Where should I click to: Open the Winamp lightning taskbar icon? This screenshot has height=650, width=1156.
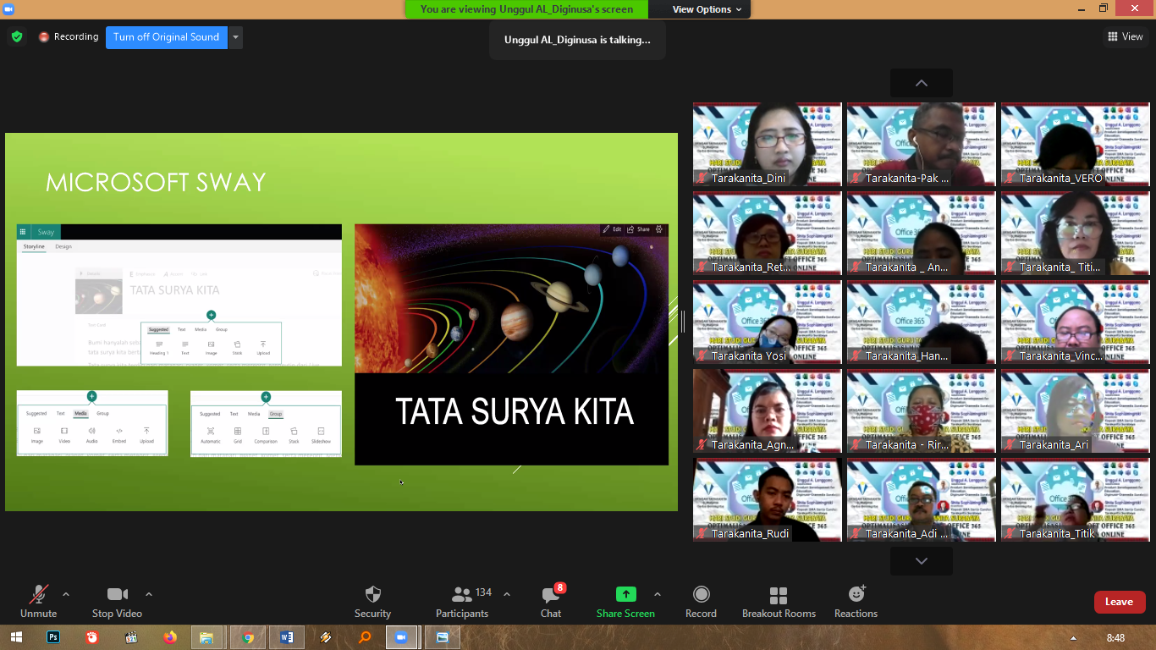[326, 637]
